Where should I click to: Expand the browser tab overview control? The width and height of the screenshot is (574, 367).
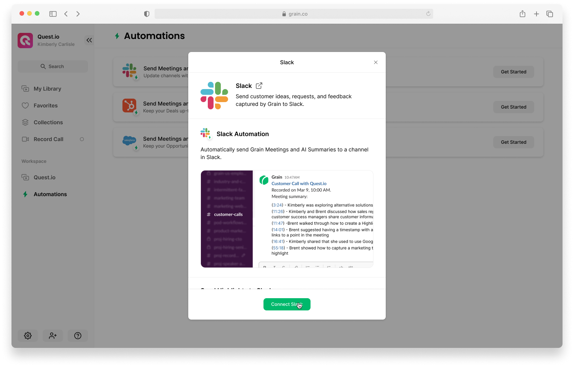[550, 13]
